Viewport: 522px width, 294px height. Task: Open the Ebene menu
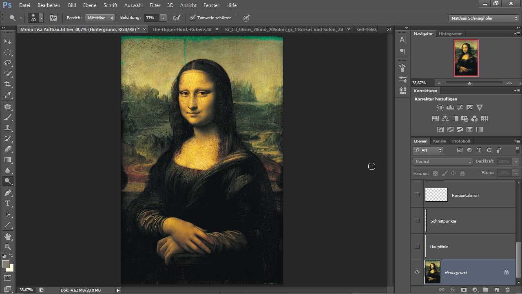pos(90,5)
